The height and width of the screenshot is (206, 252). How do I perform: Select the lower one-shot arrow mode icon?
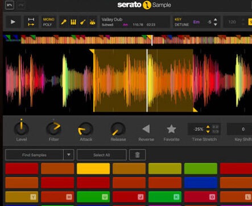31,24
